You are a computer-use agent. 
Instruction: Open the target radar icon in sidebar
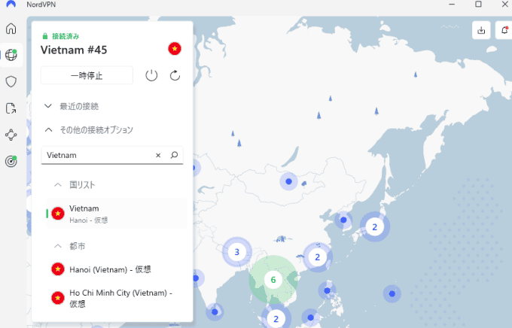pyautogui.click(x=11, y=161)
